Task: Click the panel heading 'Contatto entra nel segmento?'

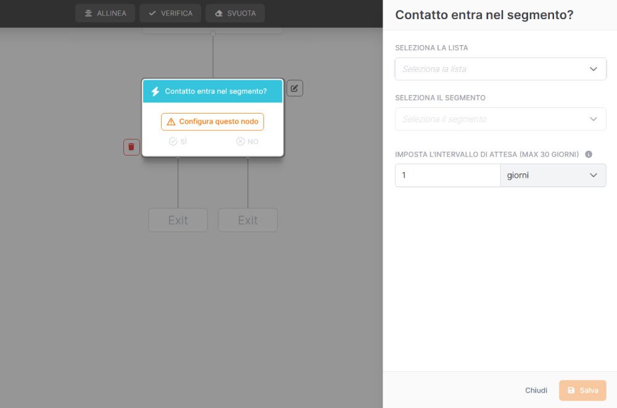Action: (484, 15)
